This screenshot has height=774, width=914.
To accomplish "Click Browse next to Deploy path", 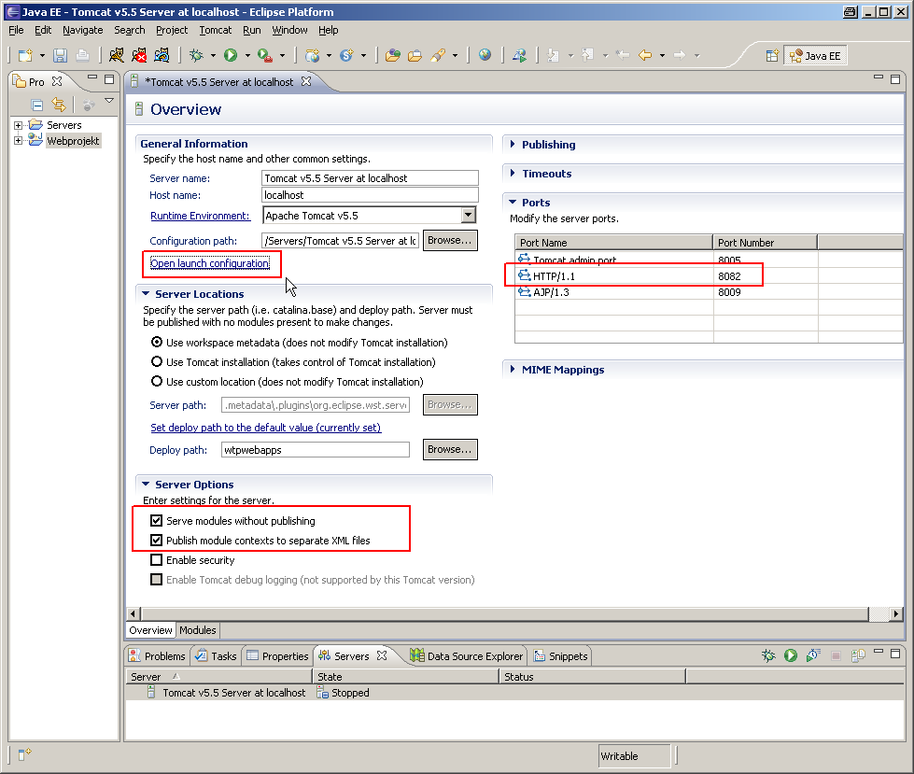I will [x=450, y=449].
